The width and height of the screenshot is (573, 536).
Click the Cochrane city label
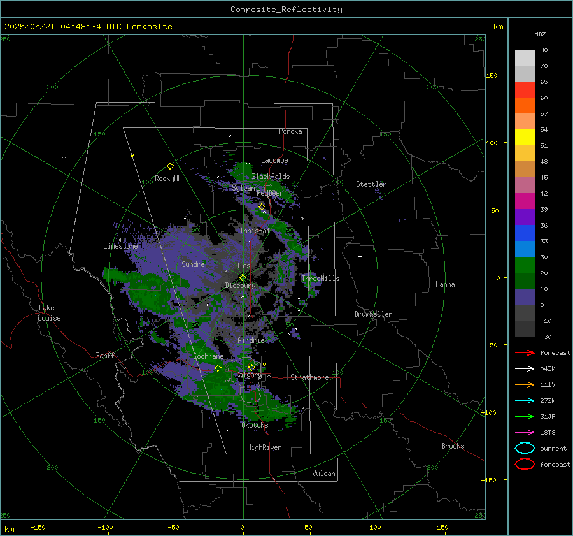coord(208,356)
